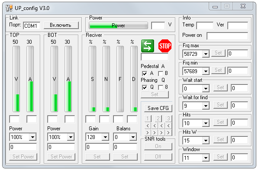The width and height of the screenshot is (258, 171).
Task: Open the Hits W dropdown showing 15
Action: (x=206, y=140)
